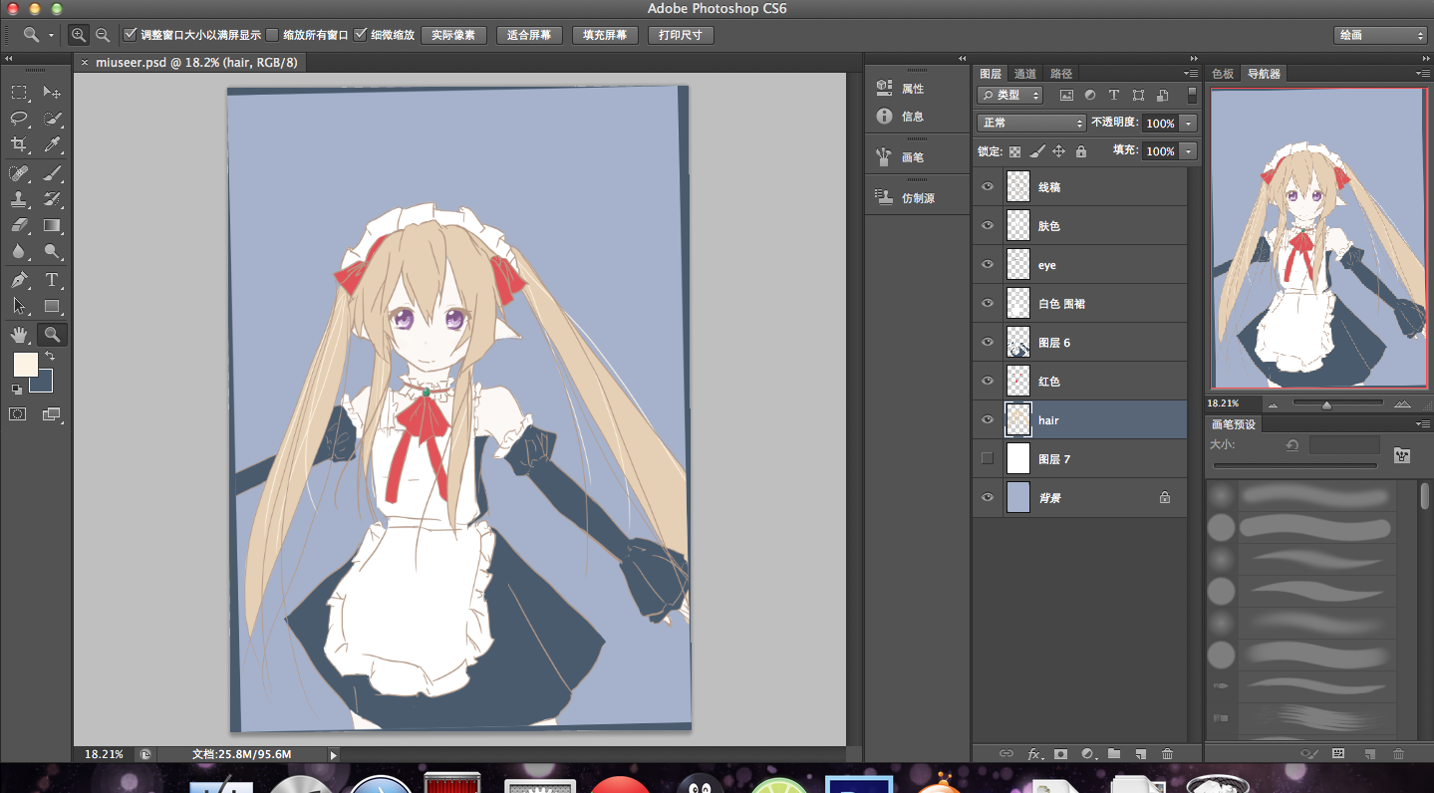Select the Crop tool
This screenshot has height=793, width=1434.
[x=19, y=145]
